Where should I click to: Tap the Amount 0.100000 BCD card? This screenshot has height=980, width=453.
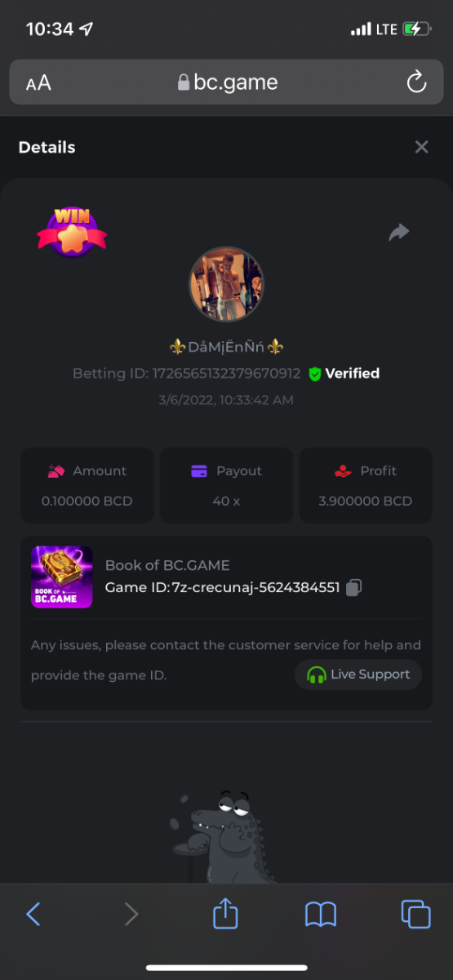pos(87,485)
